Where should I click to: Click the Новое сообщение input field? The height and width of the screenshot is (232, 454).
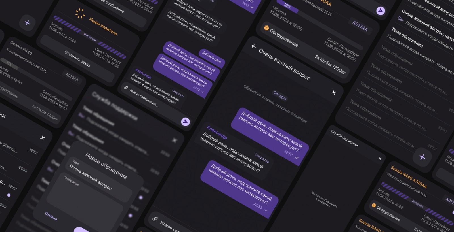(x=144, y=98)
